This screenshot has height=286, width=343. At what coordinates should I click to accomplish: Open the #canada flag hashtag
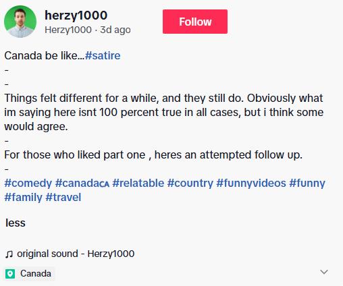[82, 183]
